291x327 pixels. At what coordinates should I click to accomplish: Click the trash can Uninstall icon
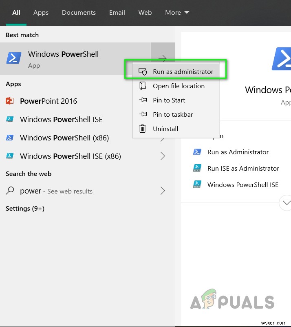[x=143, y=129]
